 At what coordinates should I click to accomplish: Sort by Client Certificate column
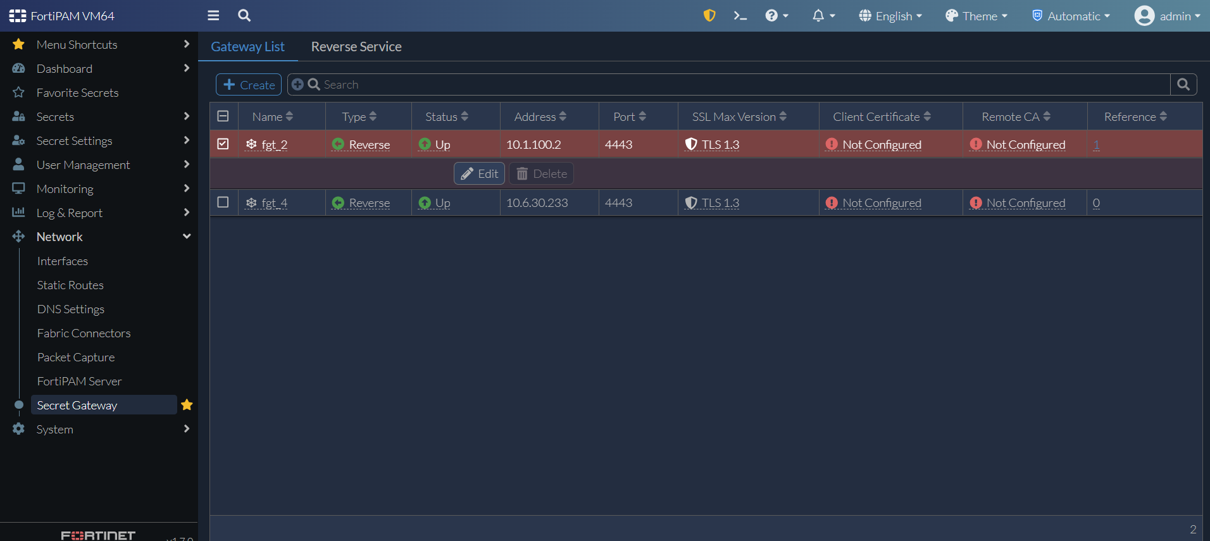coord(882,116)
